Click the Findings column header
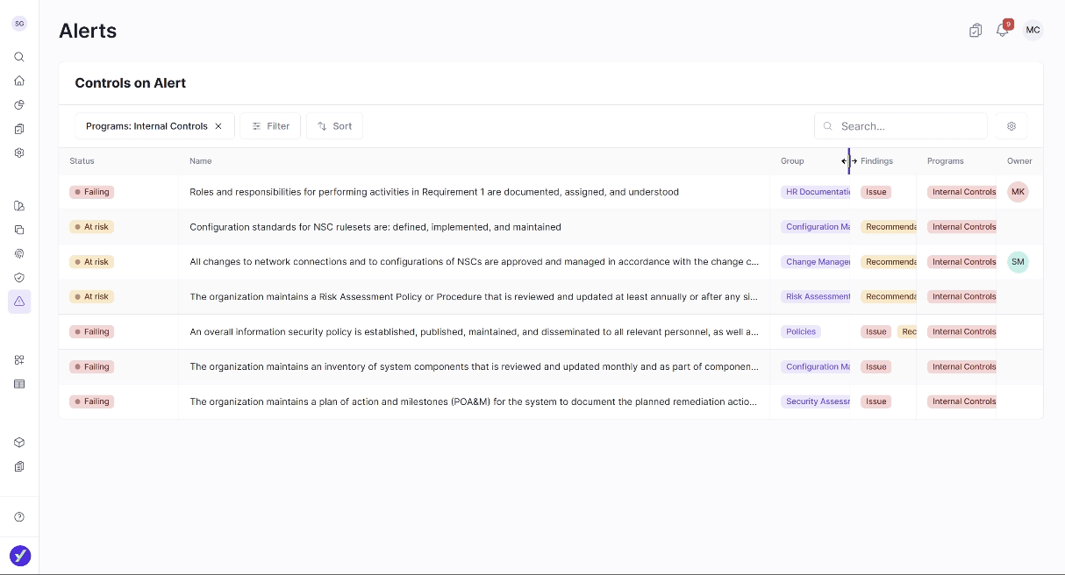1065x575 pixels. pyautogui.click(x=876, y=161)
